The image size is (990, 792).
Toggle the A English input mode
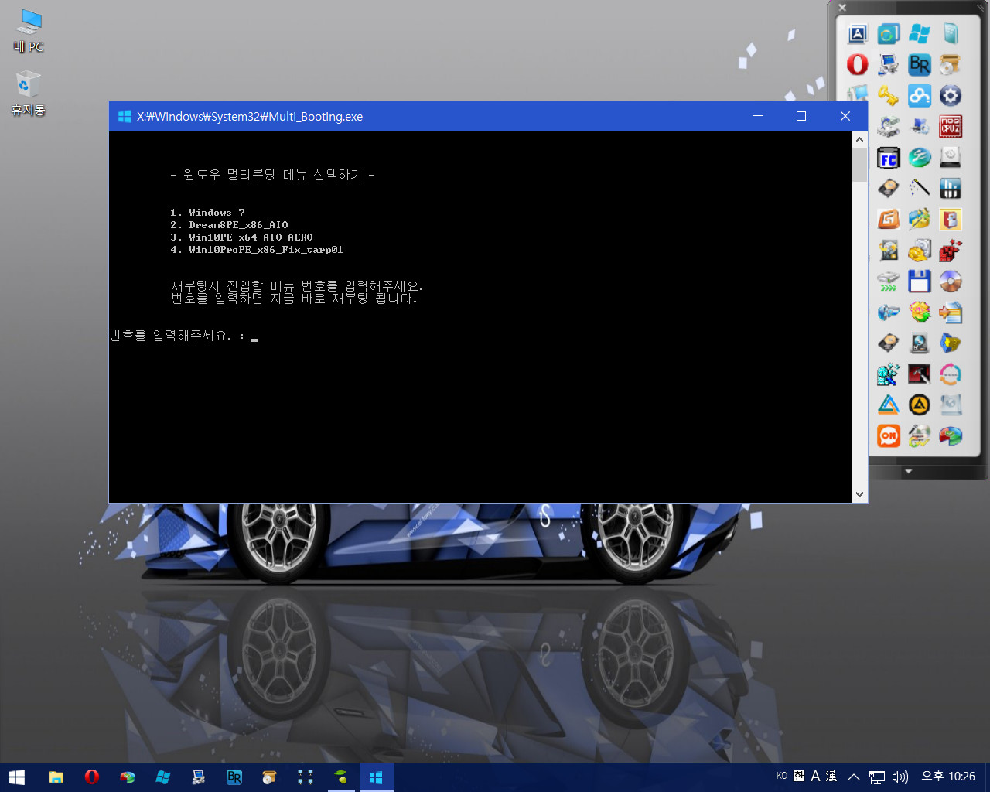coord(815,776)
